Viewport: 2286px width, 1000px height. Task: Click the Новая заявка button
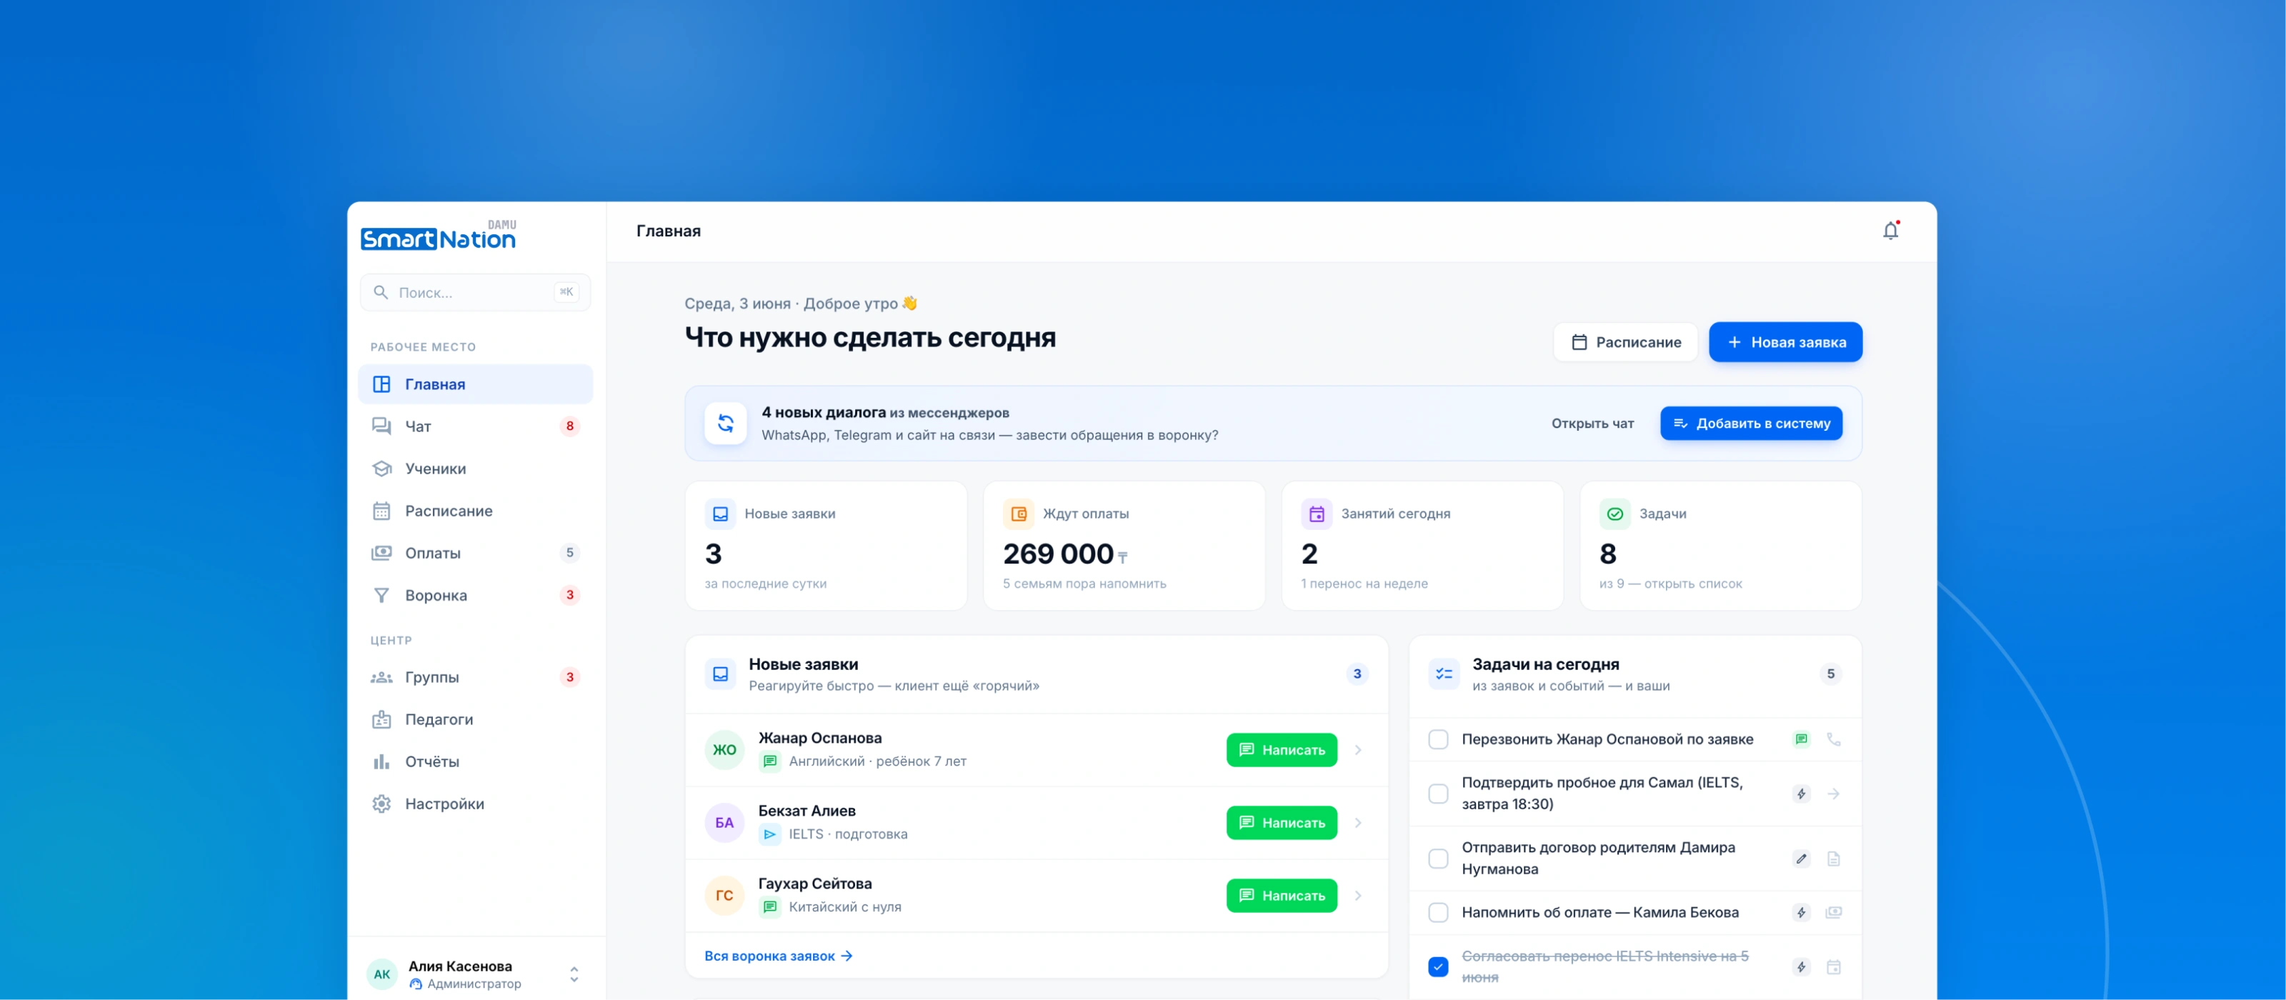coord(1785,341)
